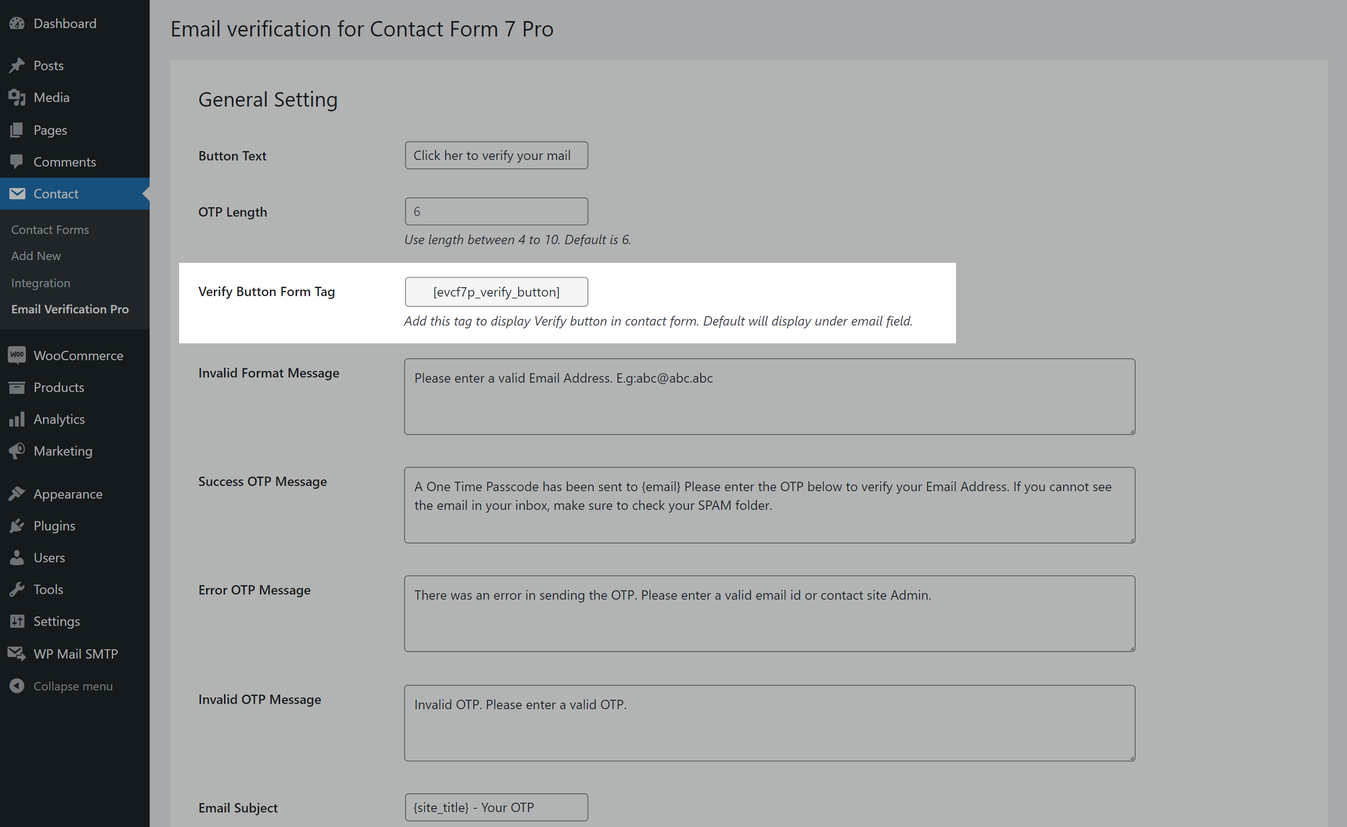The height and width of the screenshot is (827, 1347).
Task: Focus the Error OTP Message textarea
Action: (769, 614)
